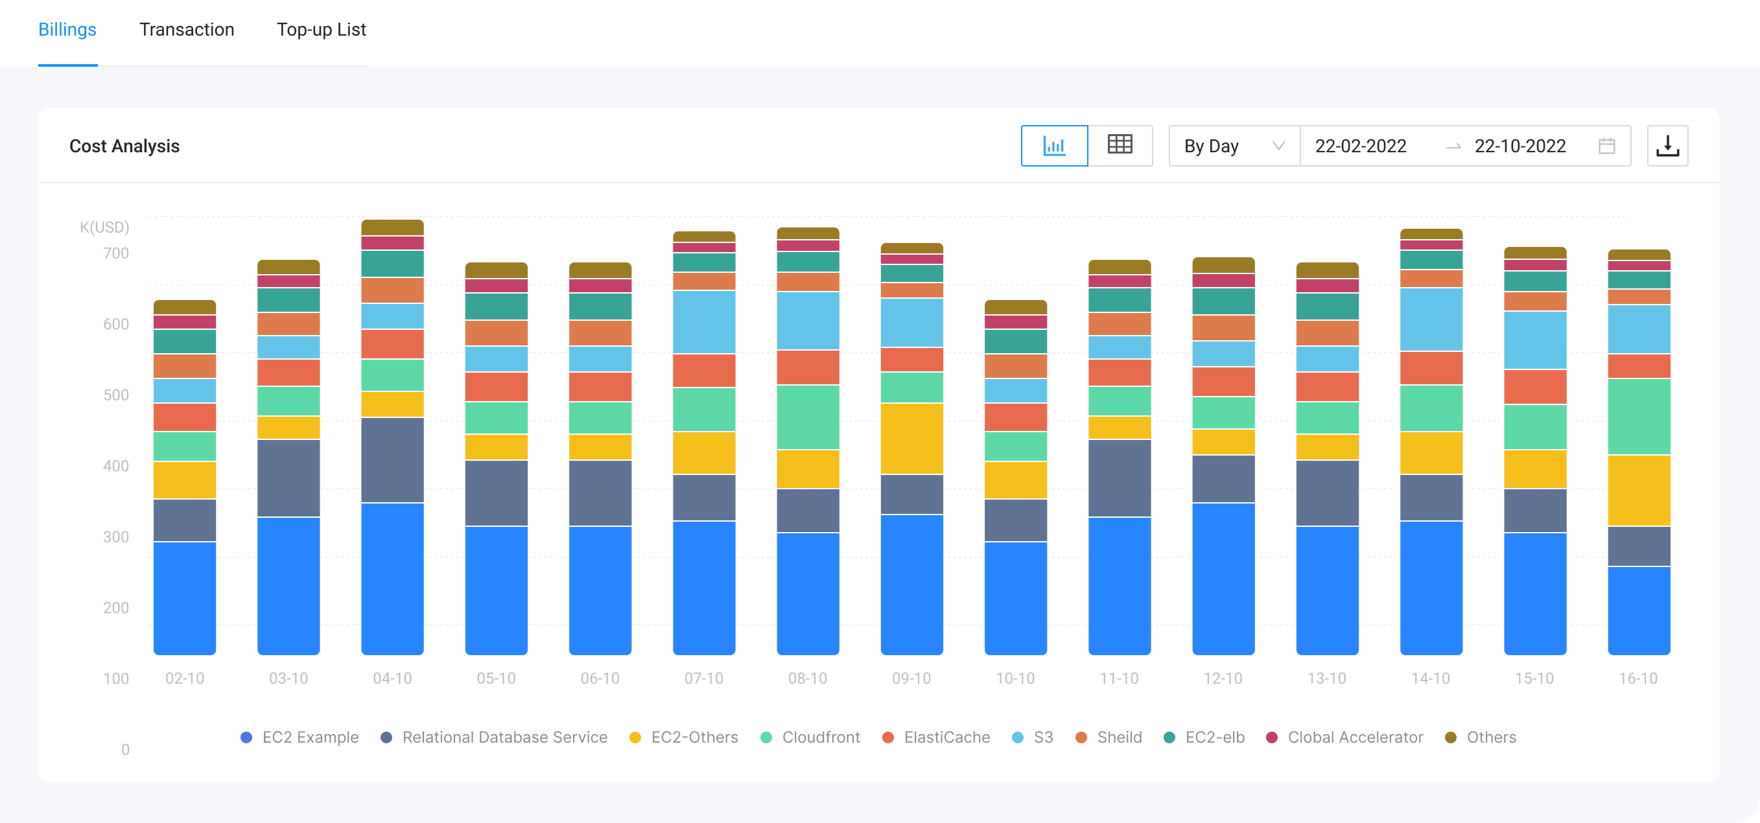Open the Billings tab
1760x823 pixels.
click(67, 29)
